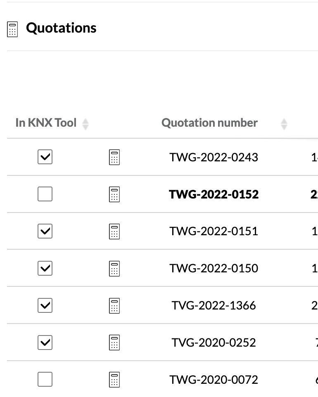Select quotation number TWG-2022-0243
This screenshot has height=397, width=318.
[x=214, y=157]
